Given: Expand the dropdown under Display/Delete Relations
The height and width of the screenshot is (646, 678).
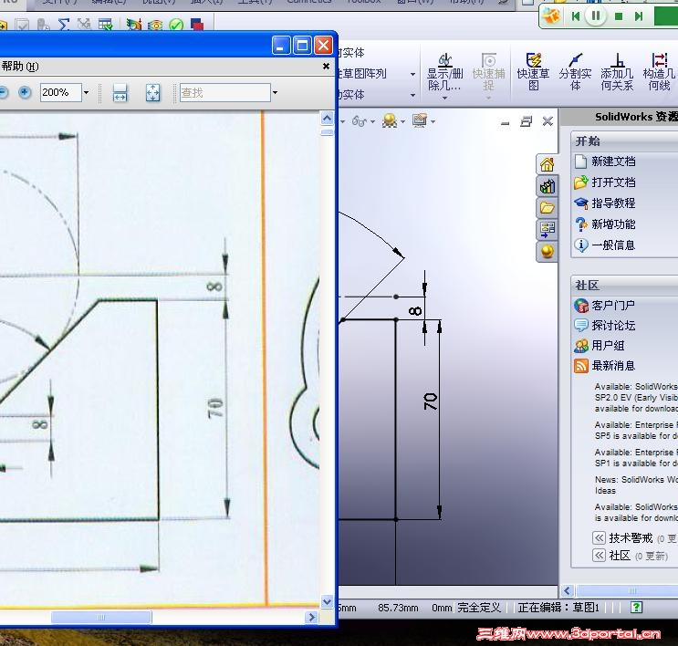Looking at the screenshot, I should (x=445, y=99).
